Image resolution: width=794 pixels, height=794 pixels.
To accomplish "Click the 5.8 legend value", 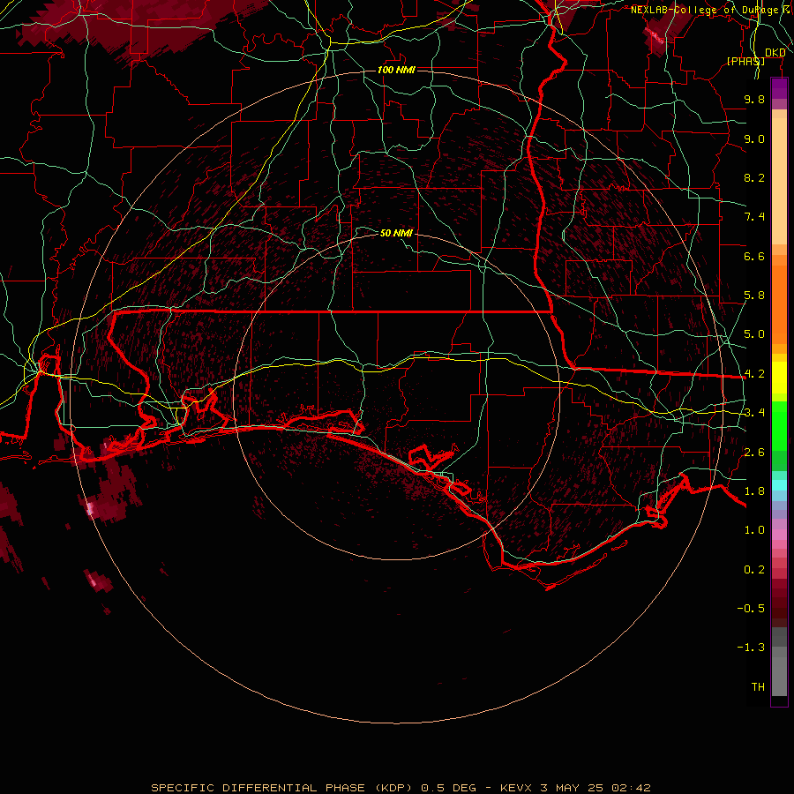I will (754, 296).
